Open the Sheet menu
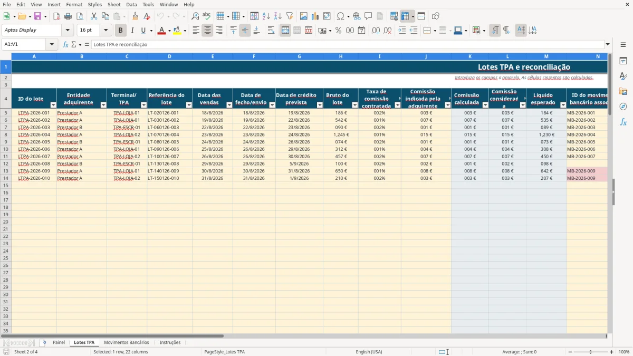This screenshot has width=633, height=356. click(x=114, y=4)
